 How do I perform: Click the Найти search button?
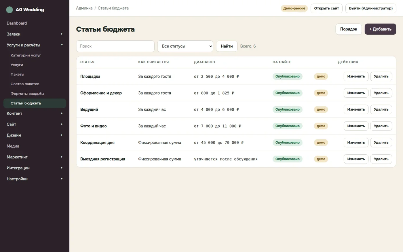[227, 46]
